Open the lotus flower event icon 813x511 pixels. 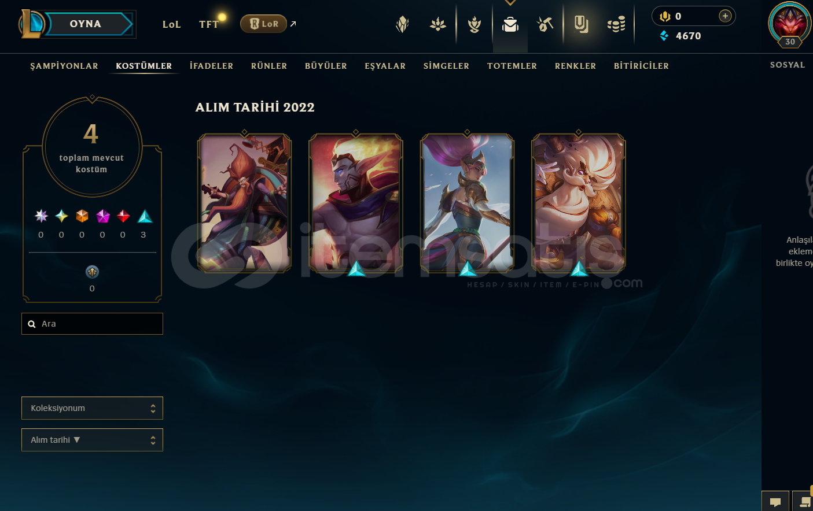click(438, 24)
